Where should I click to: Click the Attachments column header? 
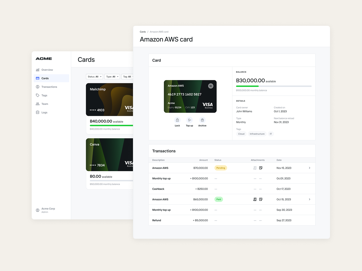click(258, 160)
